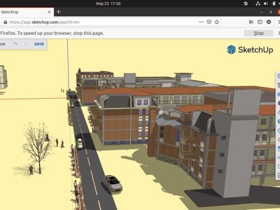Click the address bar URL
This screenshot has height=210, width=280.
(x=44, y=22)
